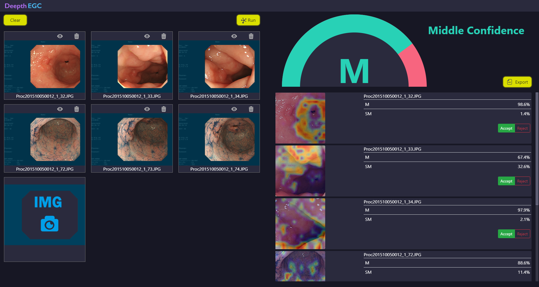539x287 pixels.
Task: Export results as PDF
Action: (x=517, y=82)
